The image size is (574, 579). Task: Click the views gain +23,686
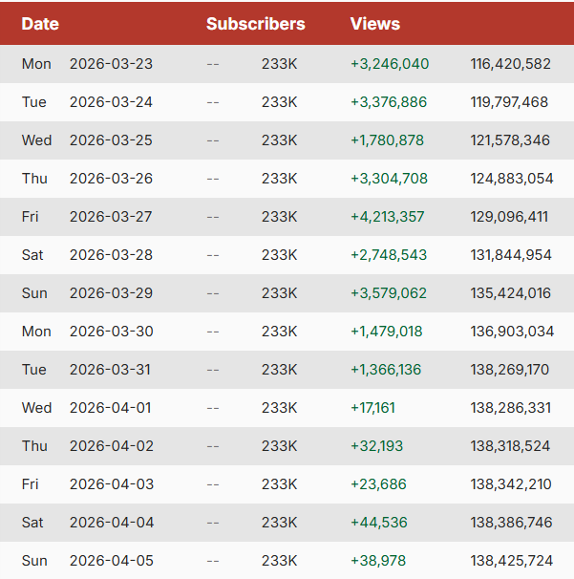tap(378, 484)
